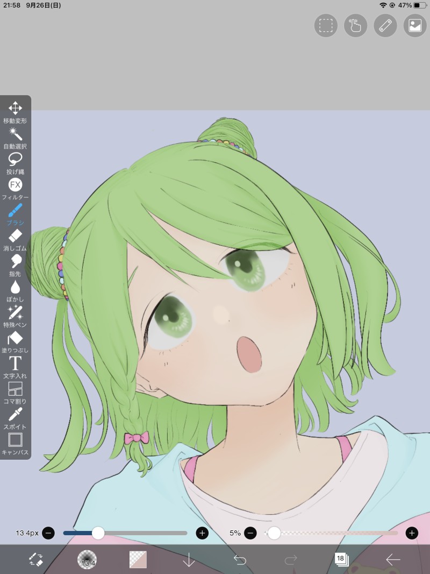Screen dimensions: 430x574
Task: Select the Frame Divider (コマ割り) tool
Action: [x=15, y=393]
